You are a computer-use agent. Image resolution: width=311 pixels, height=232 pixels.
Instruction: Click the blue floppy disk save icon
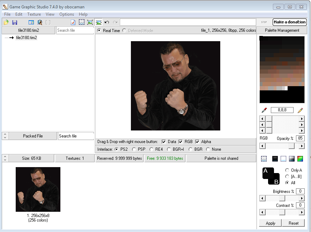click(x=15, y=22)
